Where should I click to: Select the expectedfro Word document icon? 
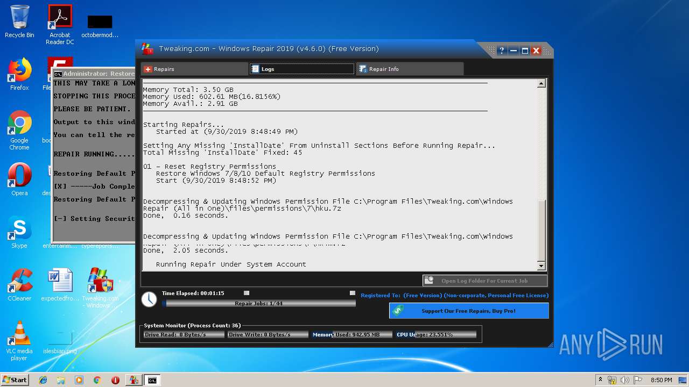pos(60,285)
